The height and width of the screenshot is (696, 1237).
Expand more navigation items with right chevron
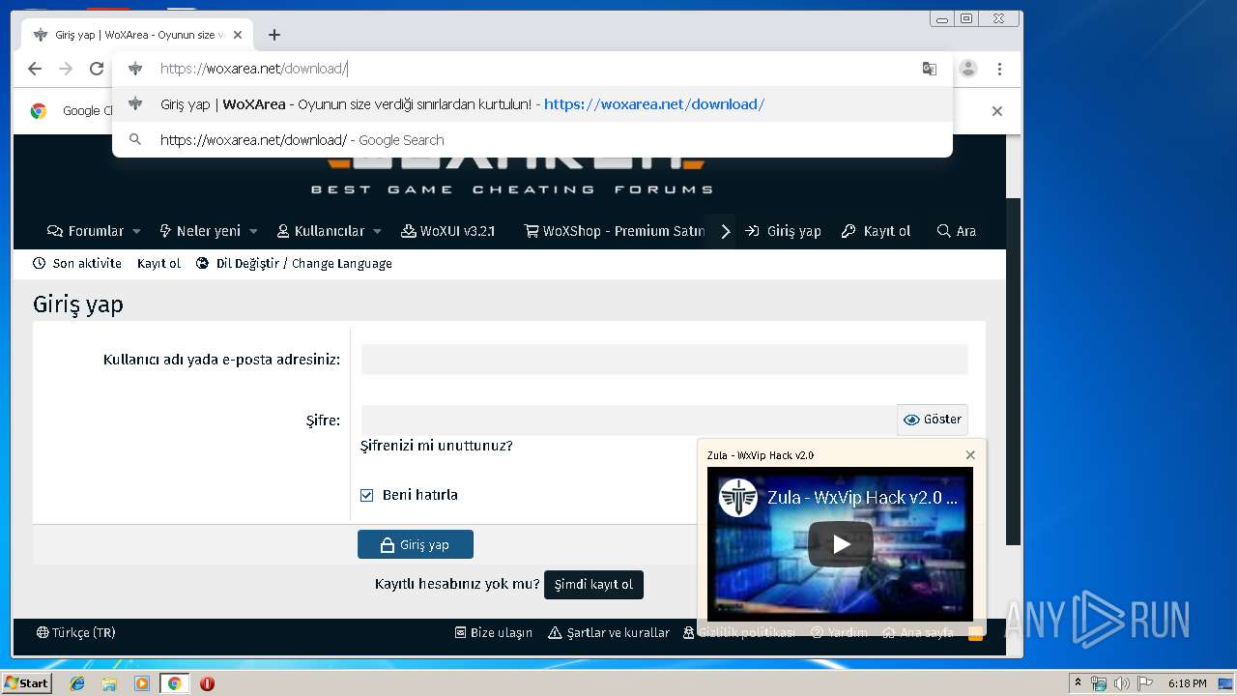pyautogui.click(x=725, y=231)
